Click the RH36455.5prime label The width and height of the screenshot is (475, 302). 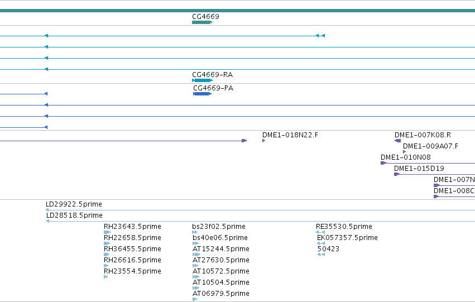132,248
